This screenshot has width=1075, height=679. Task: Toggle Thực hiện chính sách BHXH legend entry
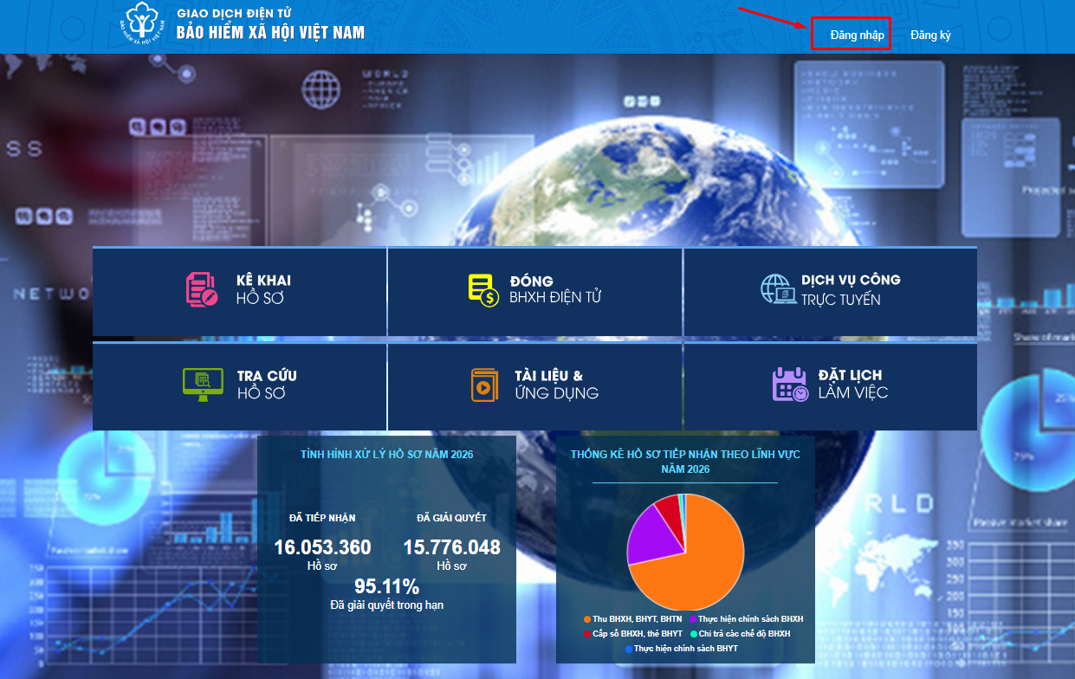[747, 619]
